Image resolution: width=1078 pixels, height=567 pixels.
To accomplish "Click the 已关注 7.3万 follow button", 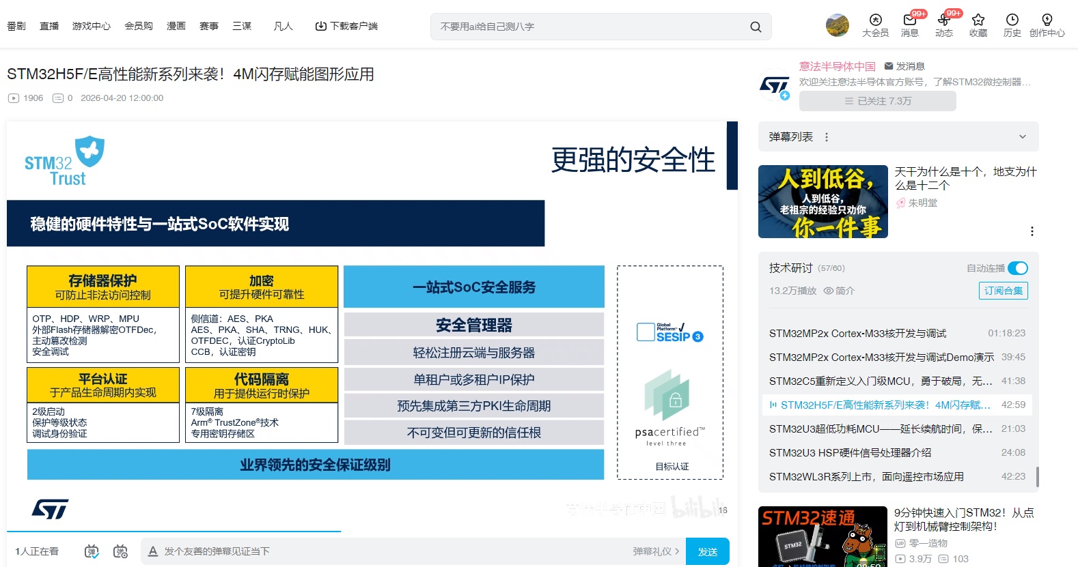I will [877, 101].
